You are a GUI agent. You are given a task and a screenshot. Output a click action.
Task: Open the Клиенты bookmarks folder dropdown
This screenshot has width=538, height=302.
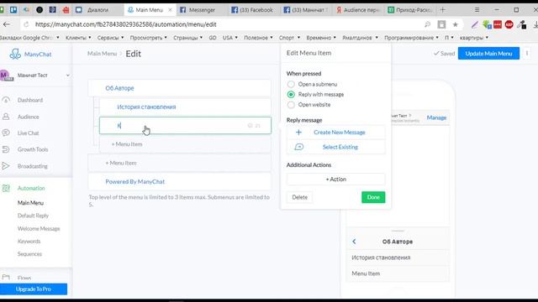78,38
